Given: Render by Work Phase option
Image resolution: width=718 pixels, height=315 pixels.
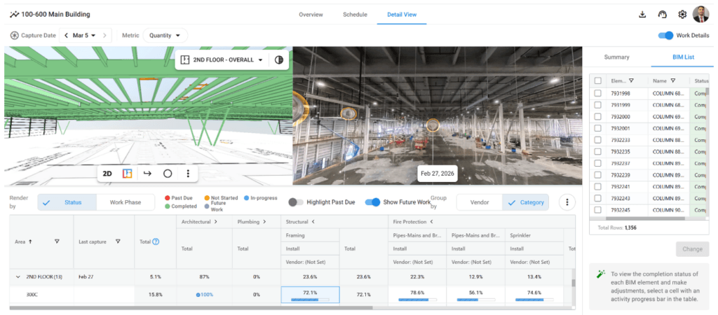Looking at the screenshot, I should (x=126, y=202).
